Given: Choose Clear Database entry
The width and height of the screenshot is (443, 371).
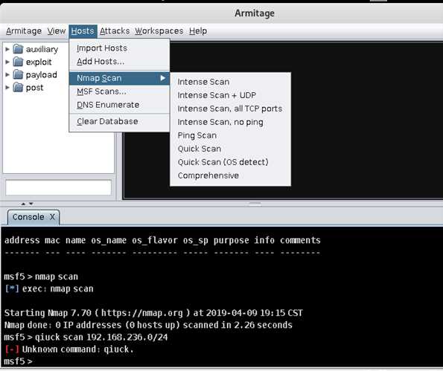Looking at the screenshot, I should click(119, 121).
